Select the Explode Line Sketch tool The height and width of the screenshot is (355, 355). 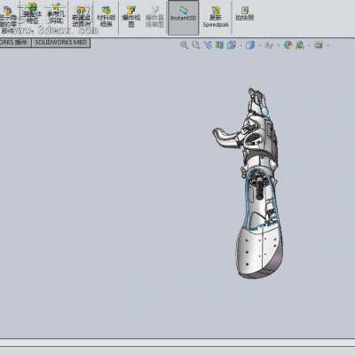click(x=154, y=18)
